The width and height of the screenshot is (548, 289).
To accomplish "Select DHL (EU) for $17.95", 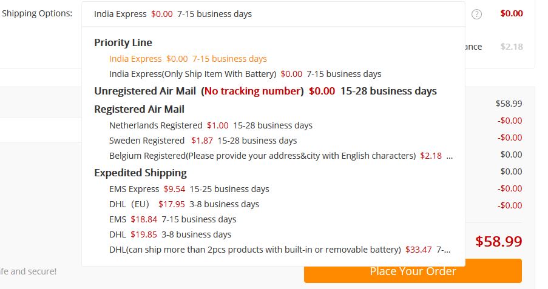I will (x=184, y=204).
